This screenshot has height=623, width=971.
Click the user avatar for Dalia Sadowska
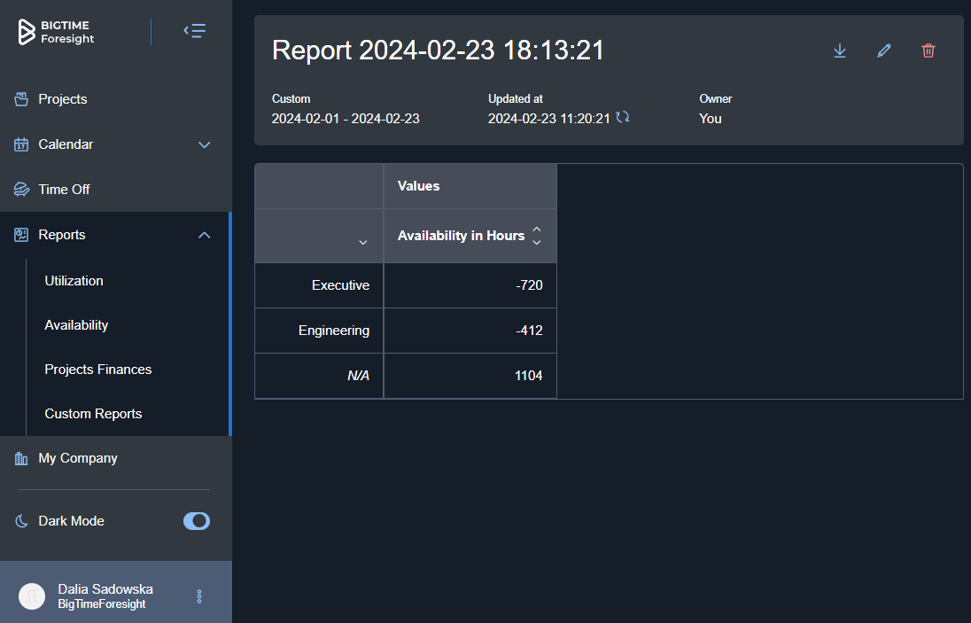tap(32, 596)
